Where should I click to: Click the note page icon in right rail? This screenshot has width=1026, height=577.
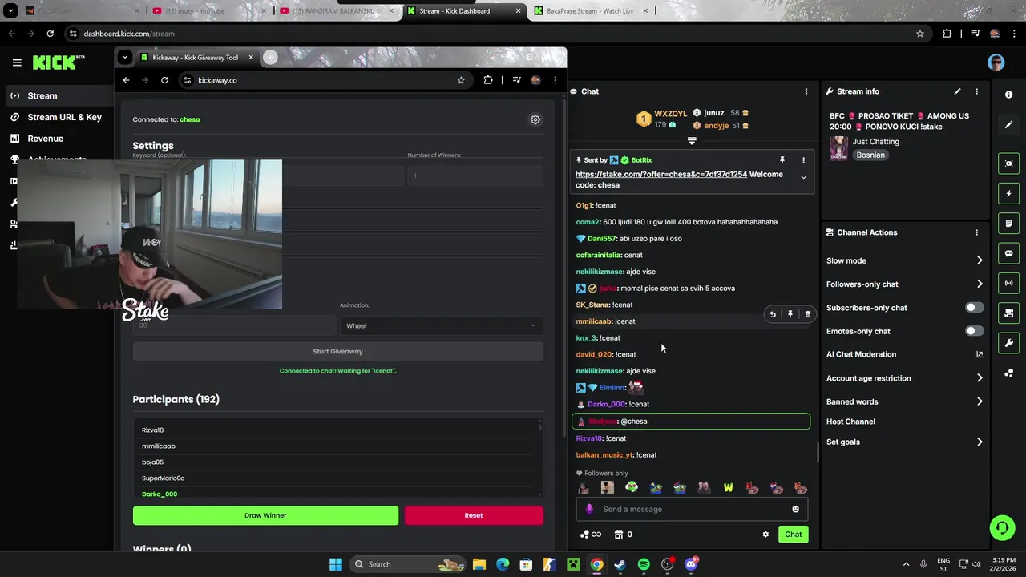[1009, 223]
